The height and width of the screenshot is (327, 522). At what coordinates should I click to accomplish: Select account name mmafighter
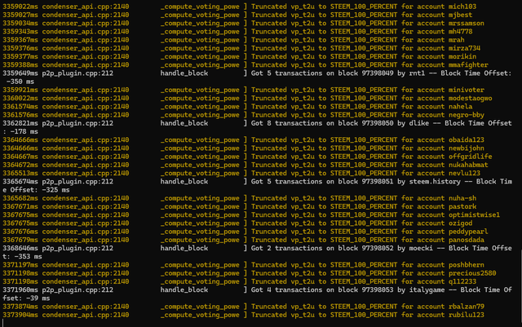click(468, 64)
